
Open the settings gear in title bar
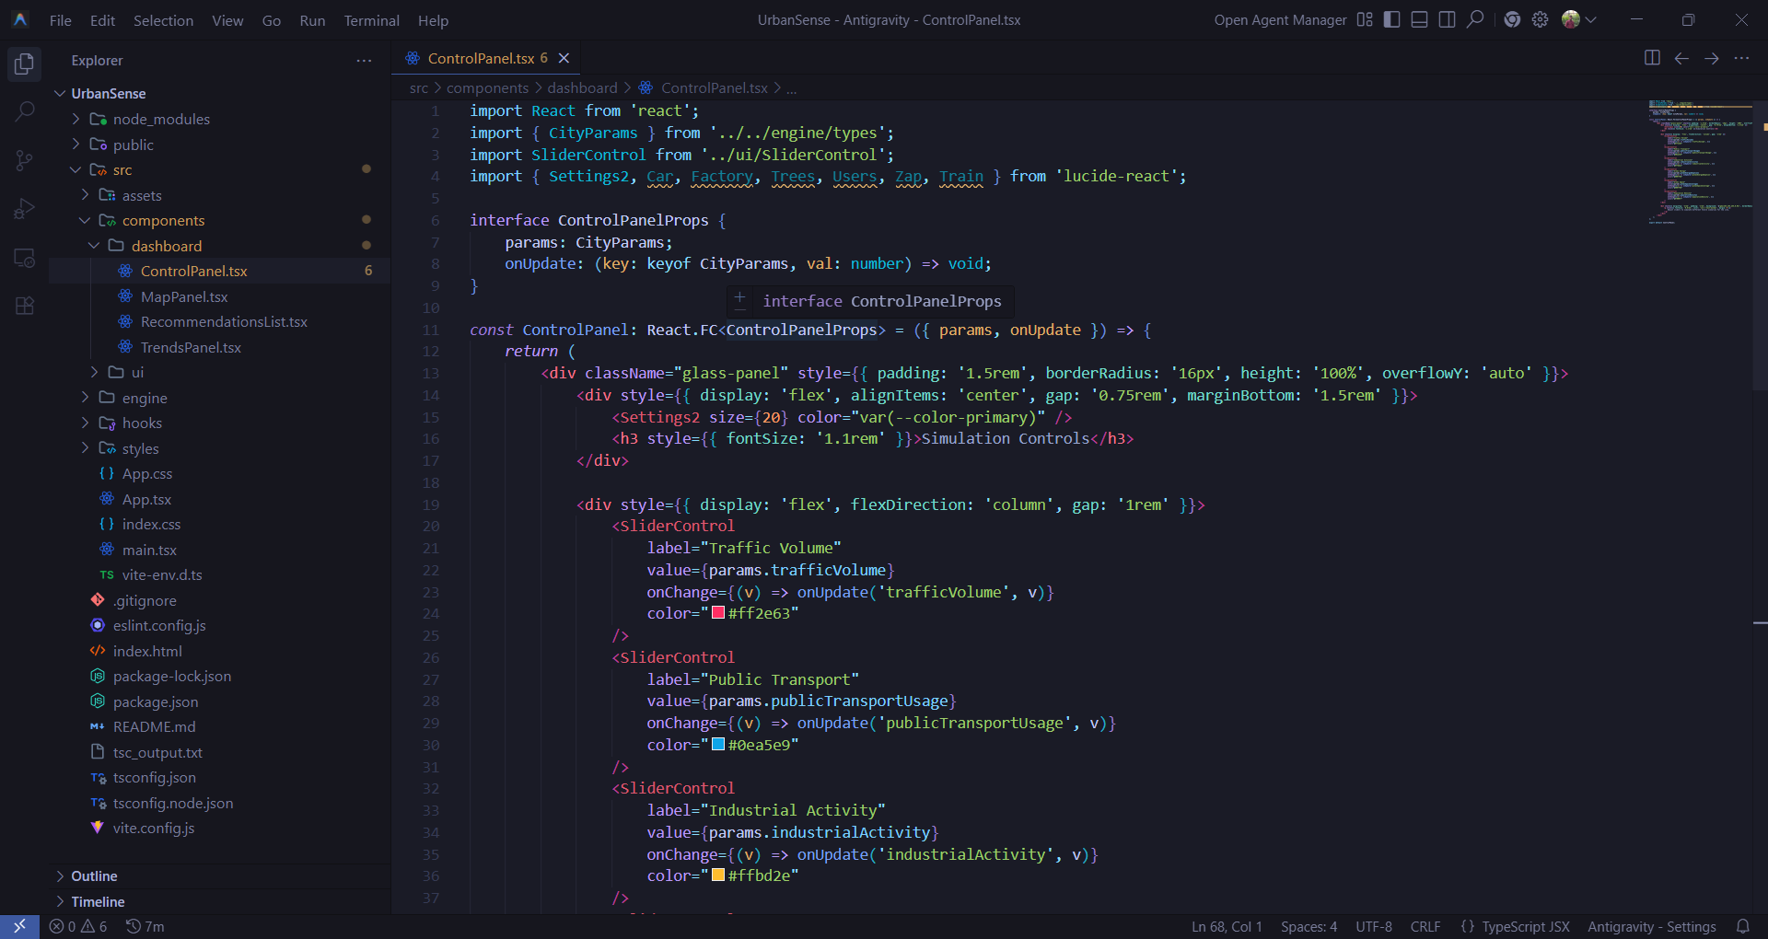coord(1540,19)
